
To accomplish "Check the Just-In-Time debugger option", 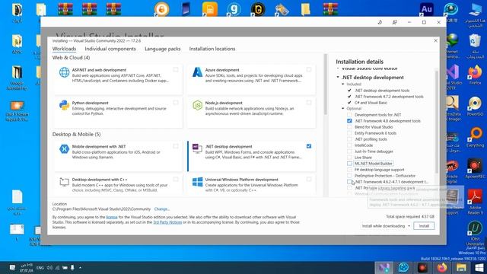I will [349, 151].
